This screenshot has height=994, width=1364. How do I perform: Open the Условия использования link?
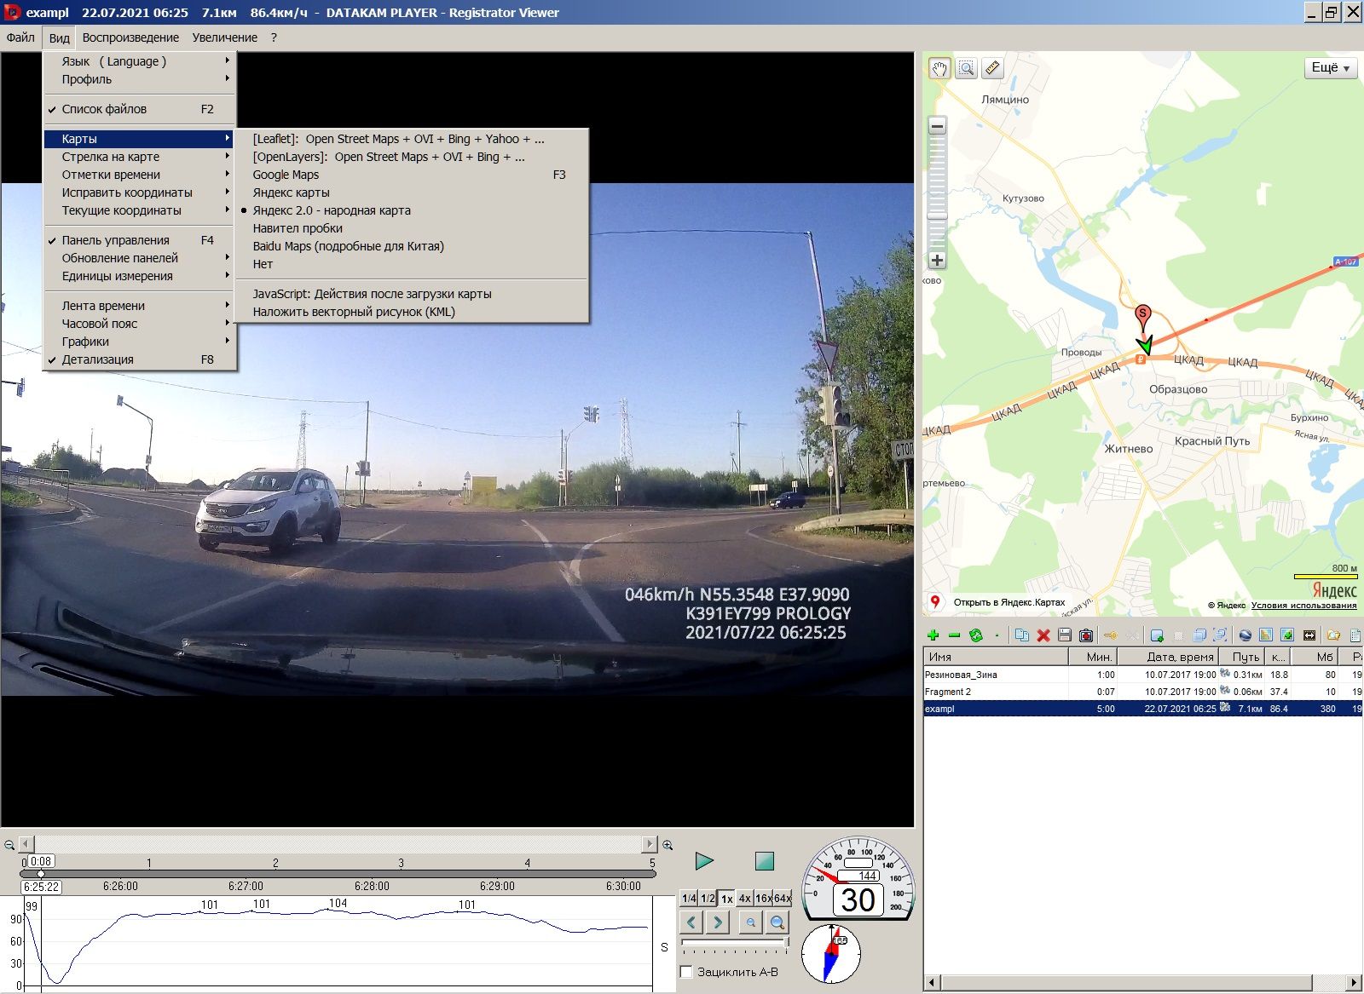(1303, 606)
